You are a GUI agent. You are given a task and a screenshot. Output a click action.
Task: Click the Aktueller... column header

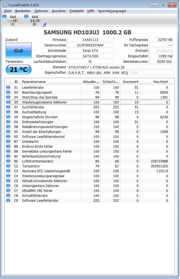pos(91,82)
